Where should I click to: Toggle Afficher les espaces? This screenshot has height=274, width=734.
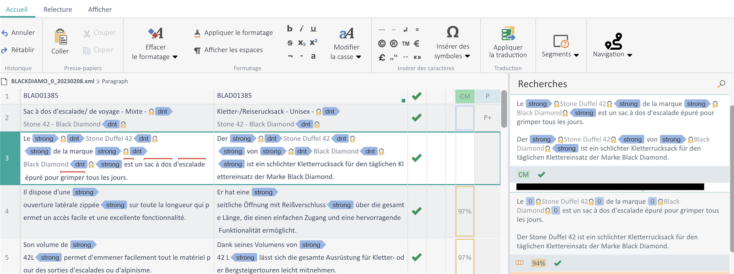228,50
